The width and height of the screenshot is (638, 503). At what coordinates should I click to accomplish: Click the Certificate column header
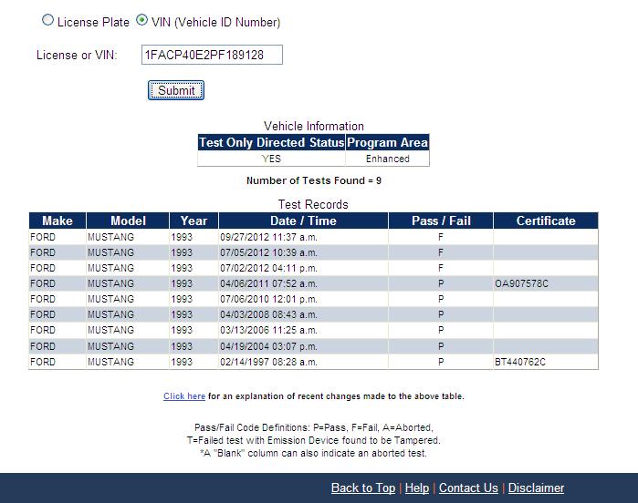(546, 221)
